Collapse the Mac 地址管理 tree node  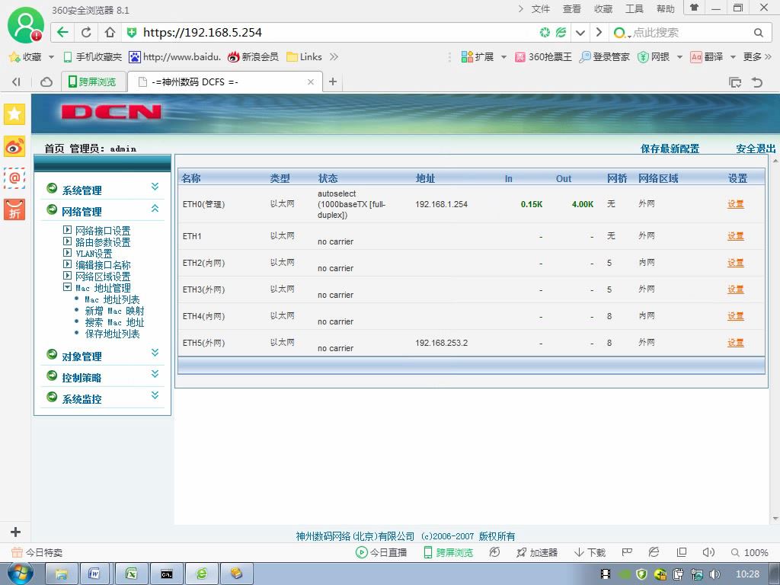[x=67, y=287]
